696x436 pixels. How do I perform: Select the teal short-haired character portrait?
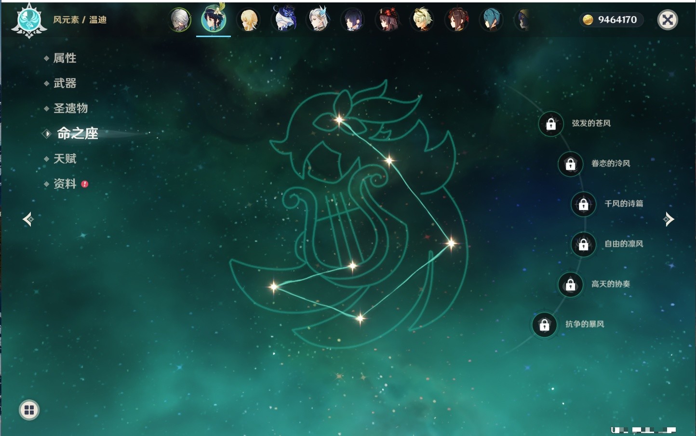tap(491, 20)
